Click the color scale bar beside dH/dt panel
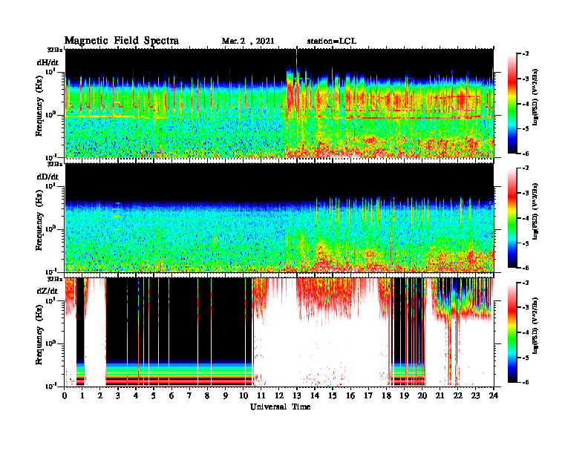Screen dimensions: 588x454 point(512,104)
